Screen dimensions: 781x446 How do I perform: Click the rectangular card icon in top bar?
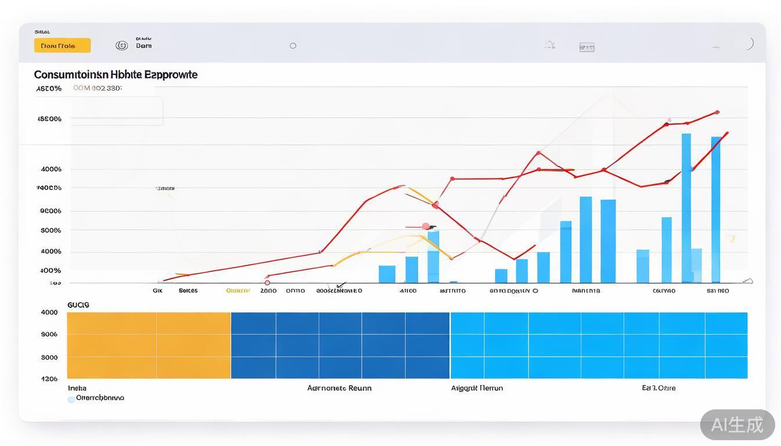pos(587,47)
